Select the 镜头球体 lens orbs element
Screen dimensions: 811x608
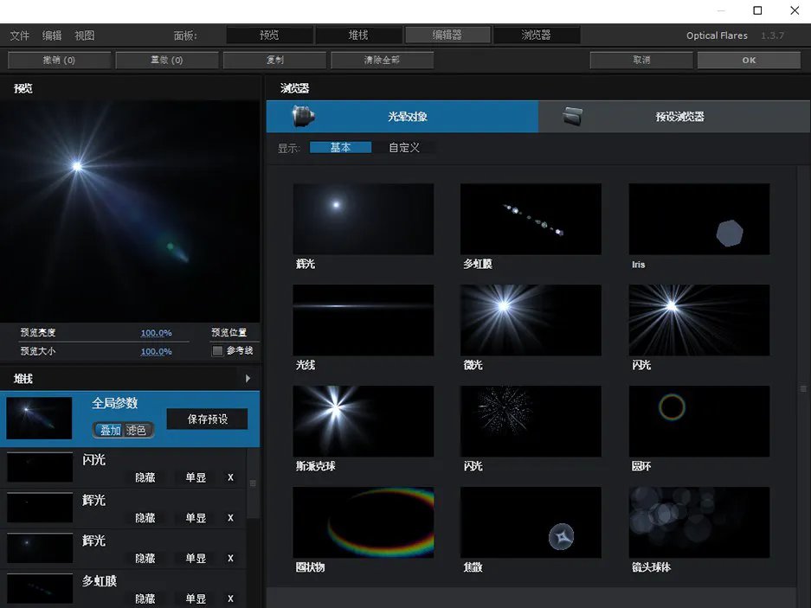698,522
